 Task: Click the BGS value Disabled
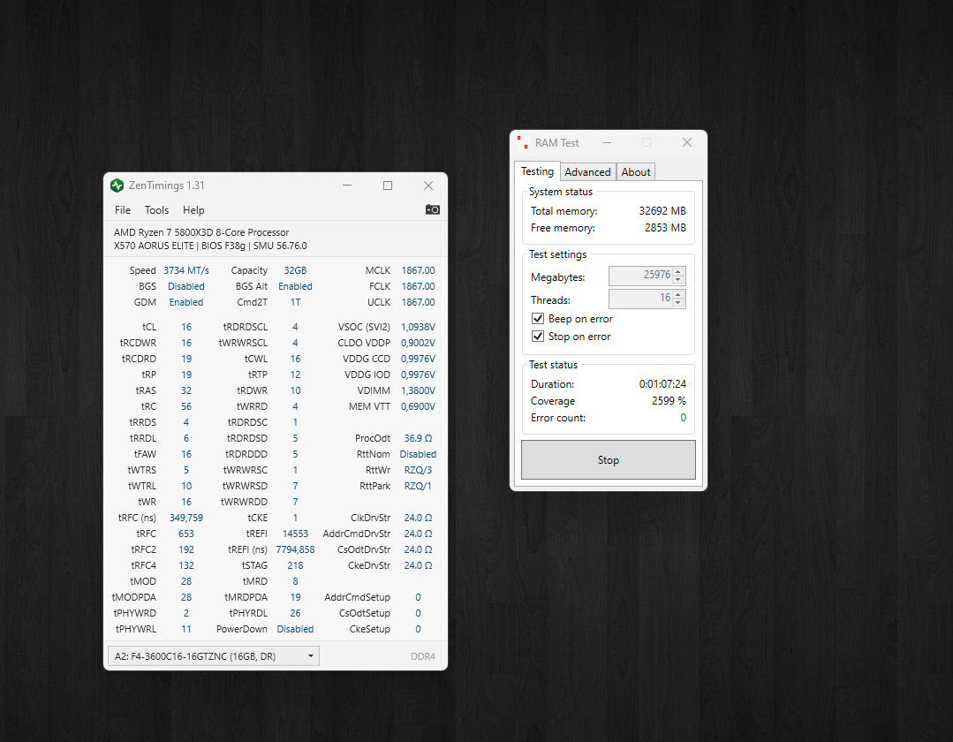(186, 286)
